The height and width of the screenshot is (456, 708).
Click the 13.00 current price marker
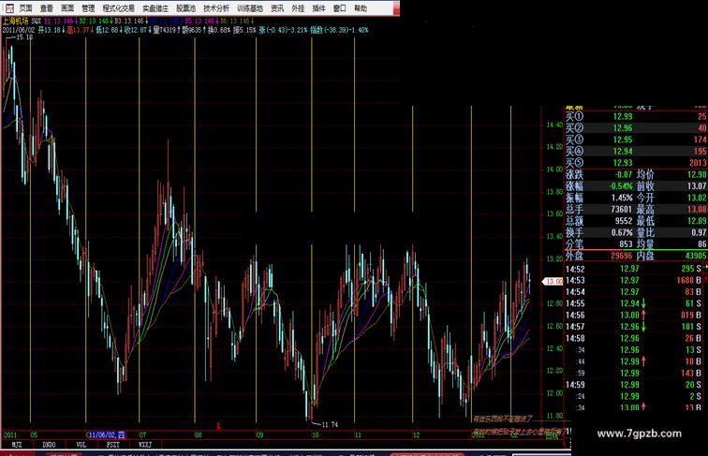point(553,281)
